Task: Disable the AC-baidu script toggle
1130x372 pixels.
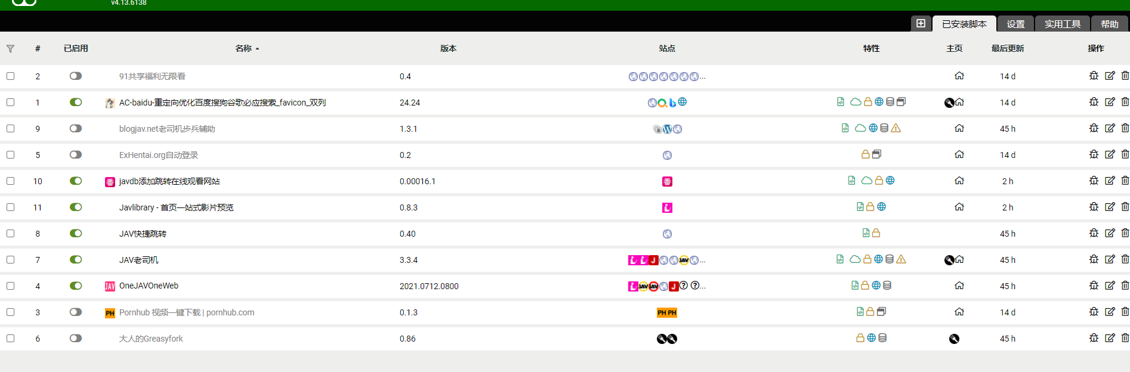Action: pyautogui.click(x=76, y=102)
